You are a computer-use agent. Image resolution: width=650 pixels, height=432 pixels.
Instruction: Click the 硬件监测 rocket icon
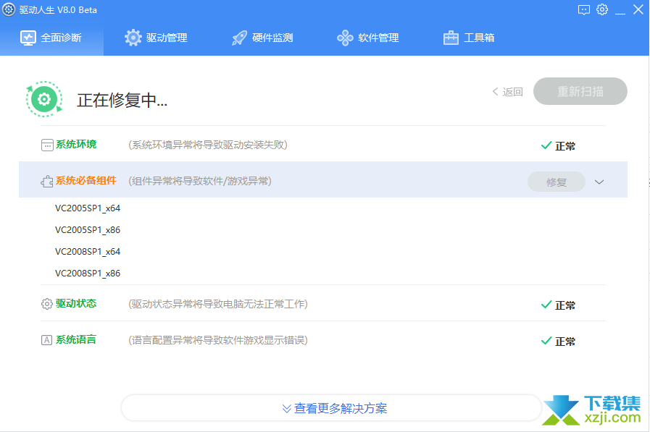(x=239, y=38)
